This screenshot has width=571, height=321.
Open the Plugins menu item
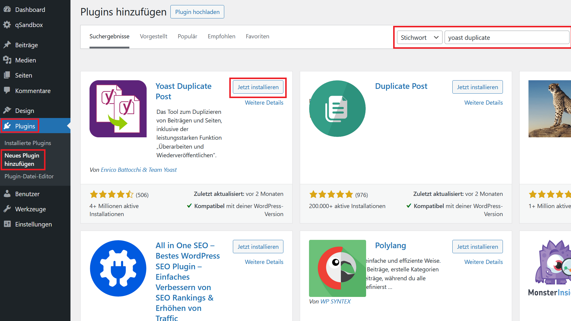(x=35, y=126)
